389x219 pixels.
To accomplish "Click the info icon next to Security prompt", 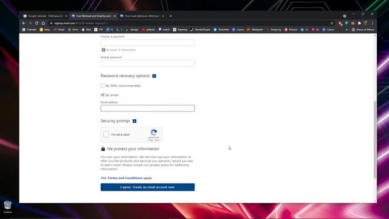I will point(134,121).
